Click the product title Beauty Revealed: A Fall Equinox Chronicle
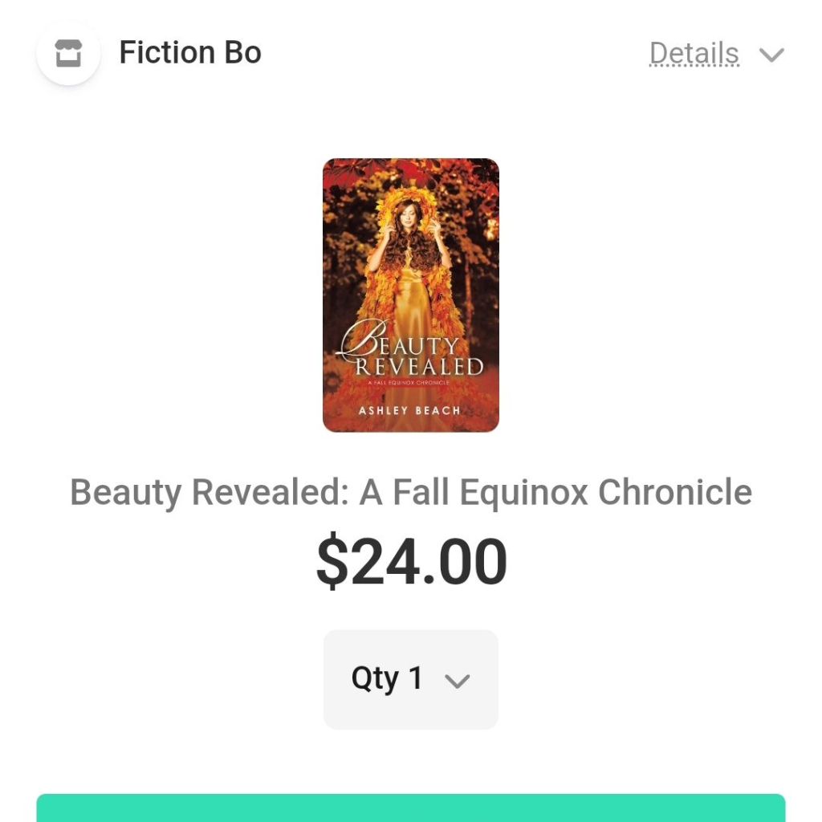Screen dimensions: 822x822 pyautogui.click(x=411, y=492)
